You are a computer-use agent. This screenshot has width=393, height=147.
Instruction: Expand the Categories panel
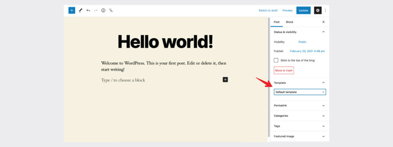click(x=299, y=116)
